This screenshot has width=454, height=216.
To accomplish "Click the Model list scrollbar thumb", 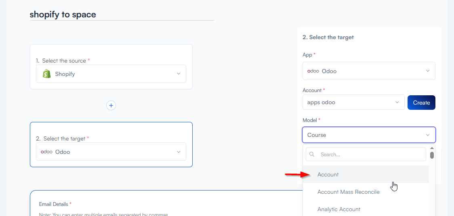I will (x=432, y=155).
